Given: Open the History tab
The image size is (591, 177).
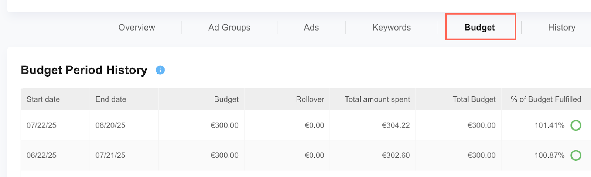Looking at the screenshot, I should coord(561,28).
